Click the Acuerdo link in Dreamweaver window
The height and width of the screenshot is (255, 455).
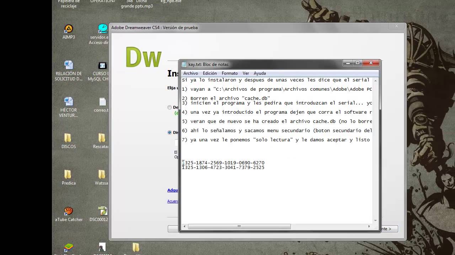(173, 201)
